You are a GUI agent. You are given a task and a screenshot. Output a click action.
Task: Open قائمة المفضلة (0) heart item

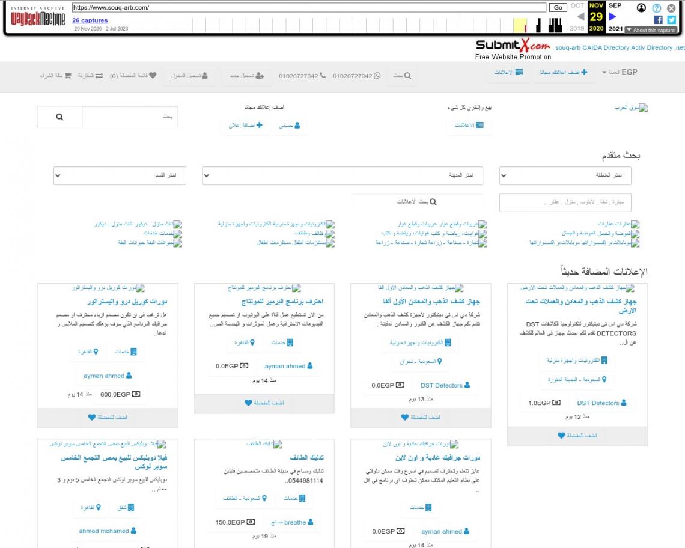click(x=133, y=76)
